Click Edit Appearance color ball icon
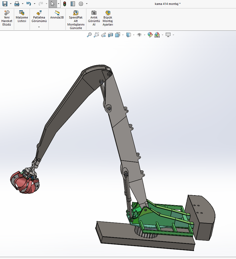Viewport: 236px width, 259px height. pos(150,35)
